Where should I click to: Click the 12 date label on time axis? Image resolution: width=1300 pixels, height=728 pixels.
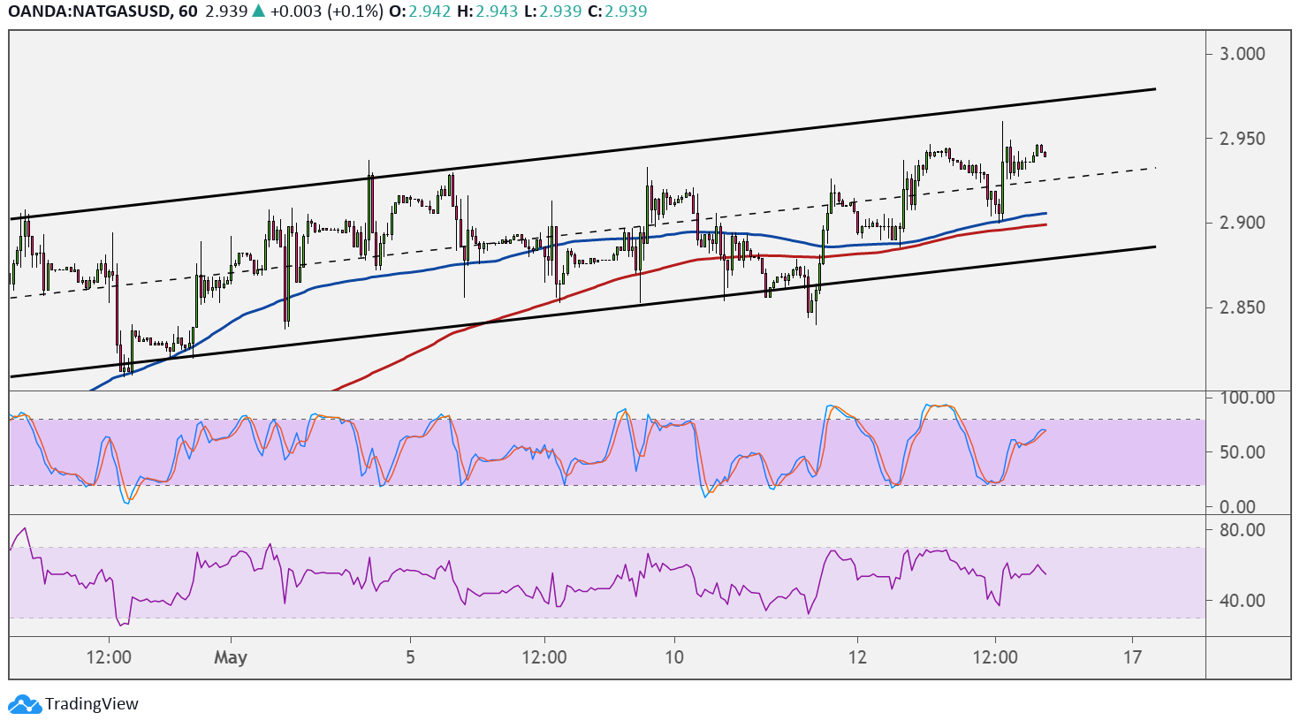click(x=857, y=657)
